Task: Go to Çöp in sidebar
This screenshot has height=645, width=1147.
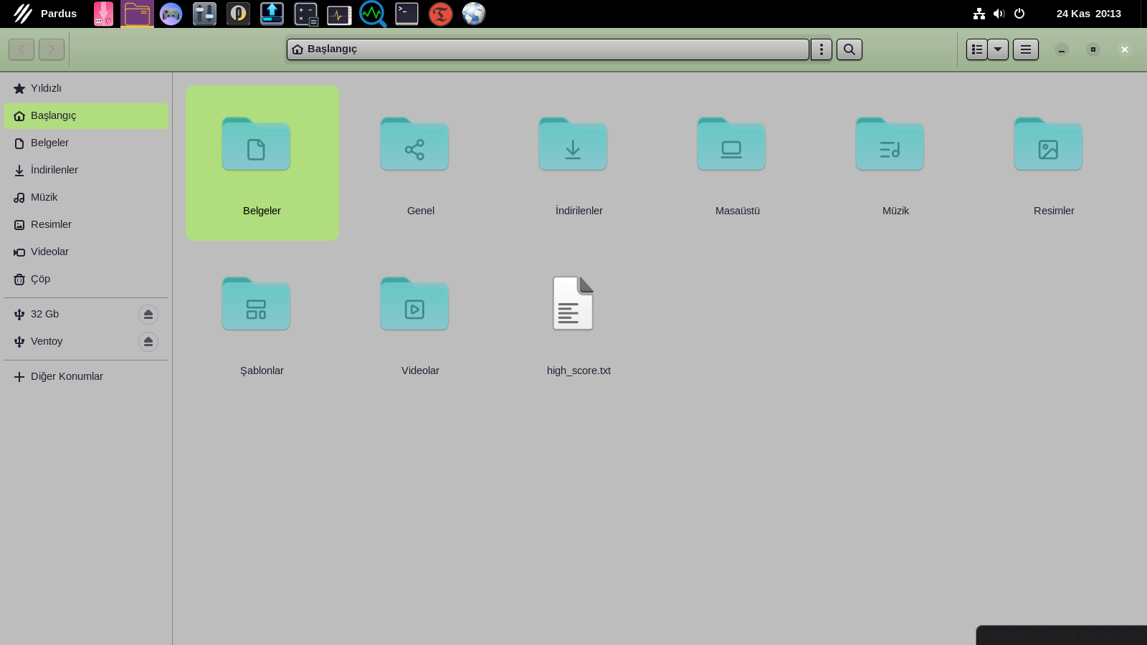Action: pyautogui.click(x=40, y=279)
